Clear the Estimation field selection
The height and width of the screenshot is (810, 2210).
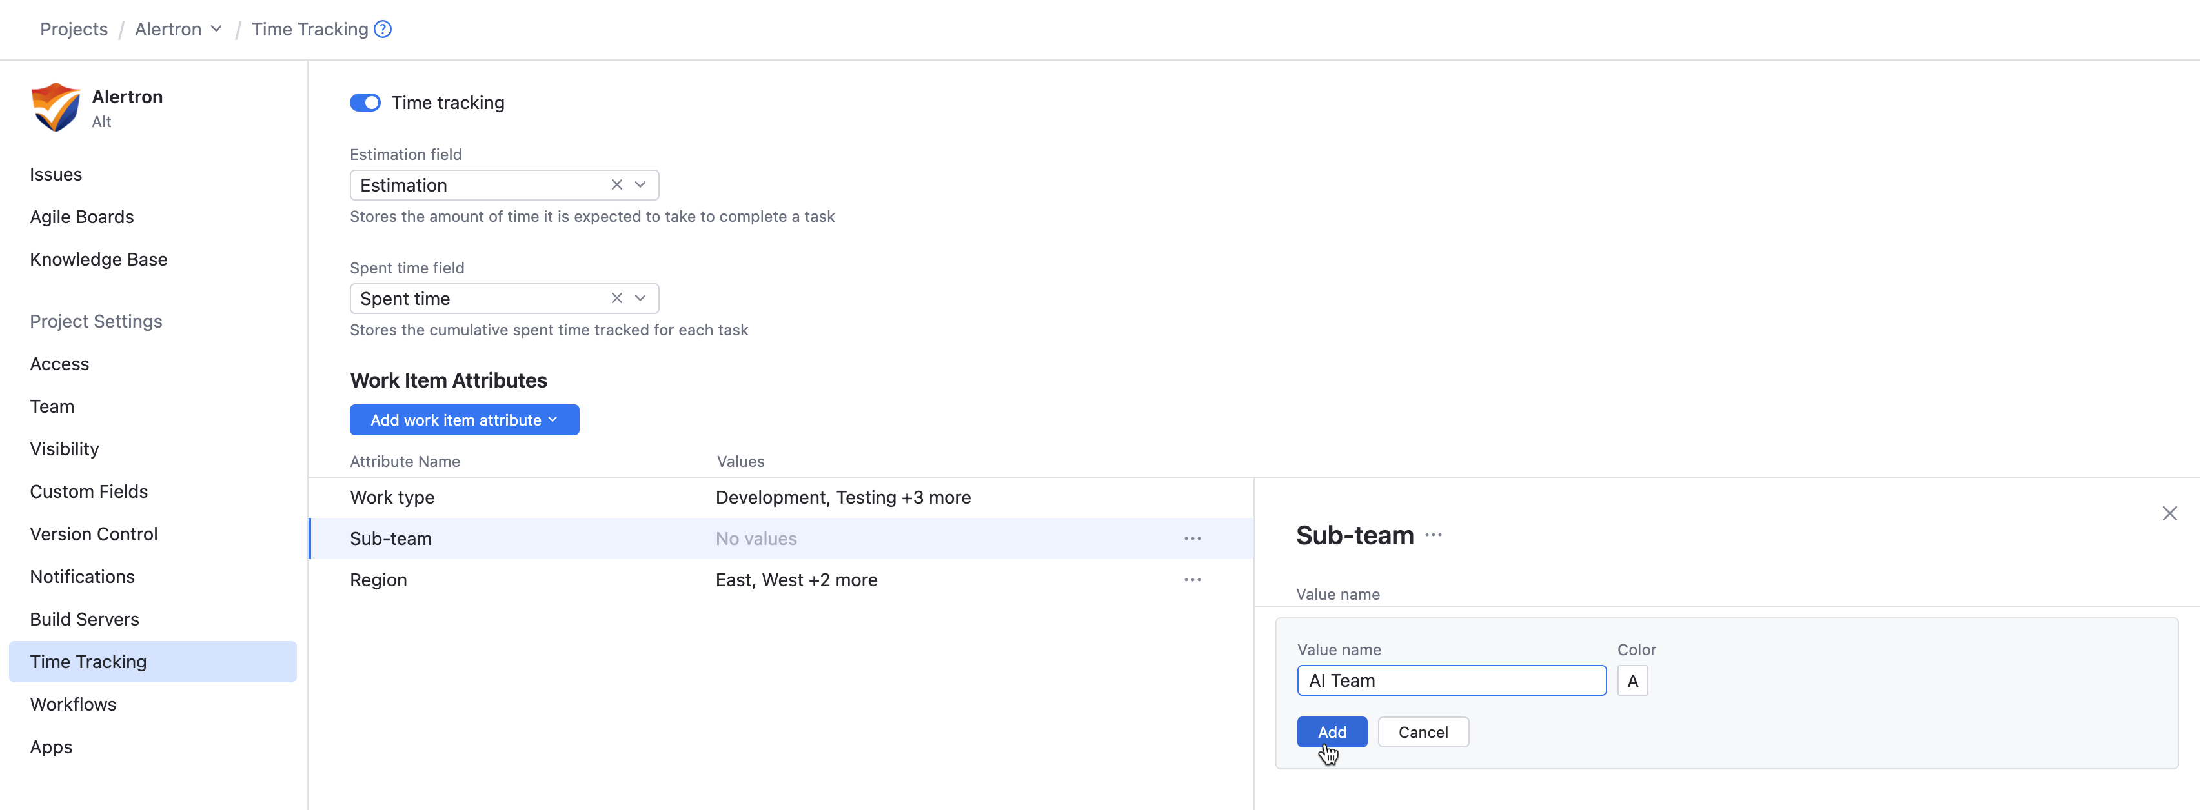click(x=616, y=185)
